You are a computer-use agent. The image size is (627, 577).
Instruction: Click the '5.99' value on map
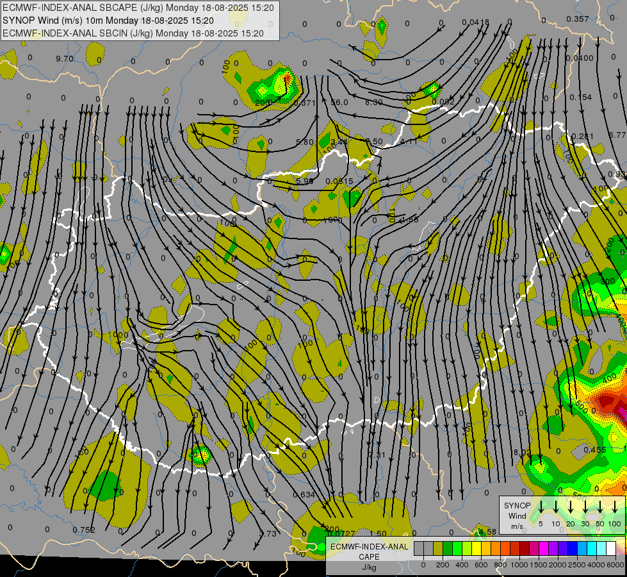click(304, 181)
